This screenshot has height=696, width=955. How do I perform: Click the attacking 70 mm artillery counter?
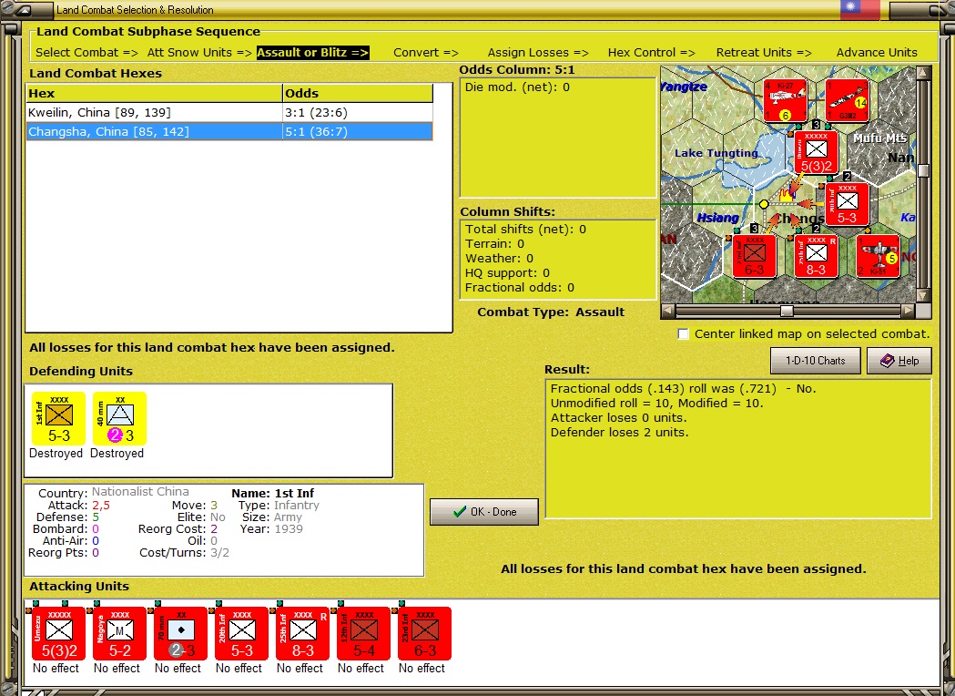(x=180, y=633)
